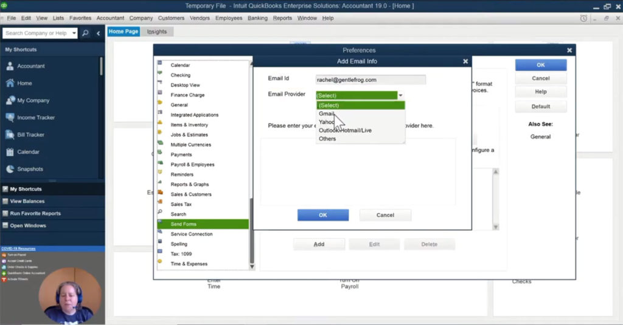
Task: Open Bill Tracker shortcut icon
Action: tap(10, 135)
